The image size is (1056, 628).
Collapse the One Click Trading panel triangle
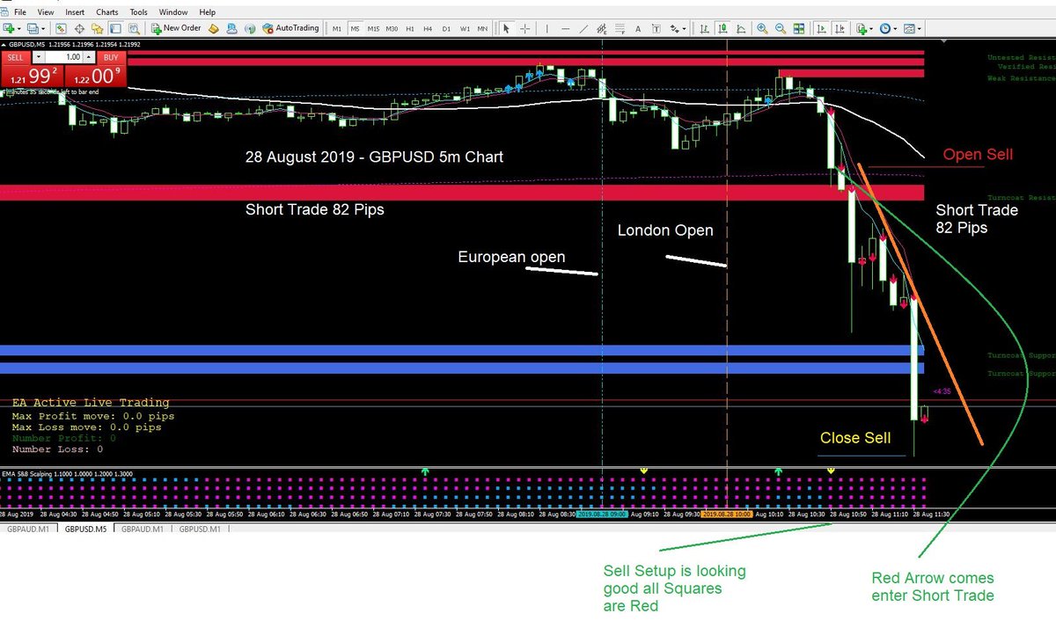[x=4, y=44]
